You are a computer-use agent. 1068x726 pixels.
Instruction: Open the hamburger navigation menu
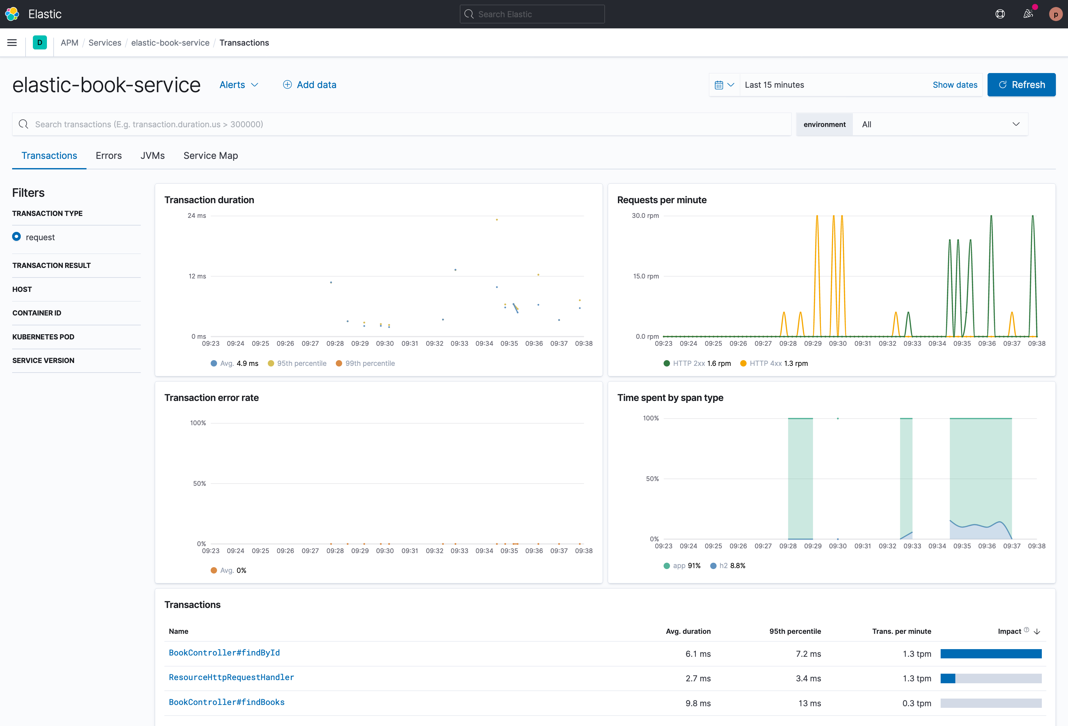12,43
